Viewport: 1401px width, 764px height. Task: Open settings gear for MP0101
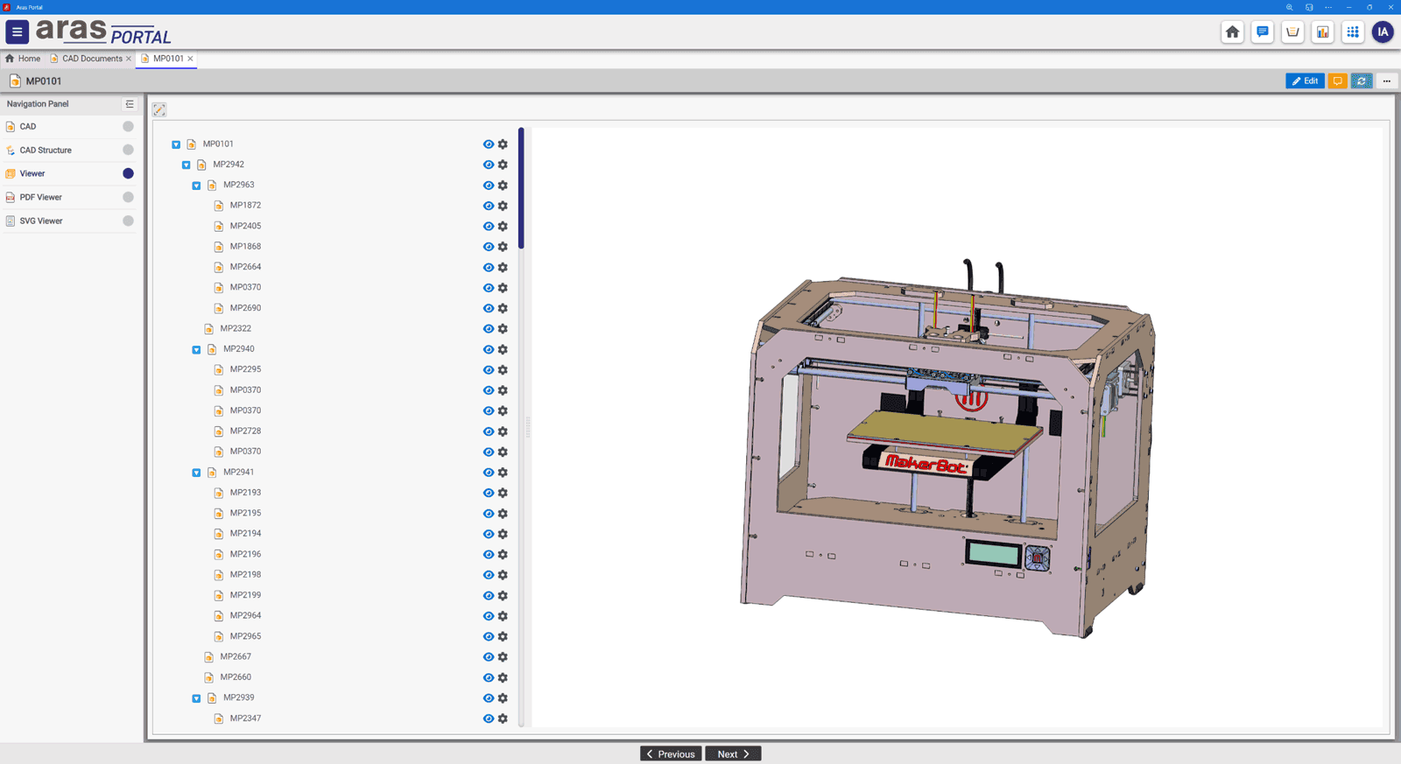click(x=503, y=144)
